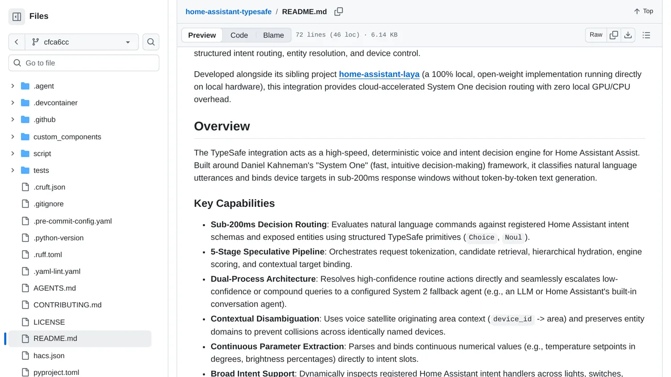
Task: Go back using the left arrow button
Action: [x=17, y=42]
